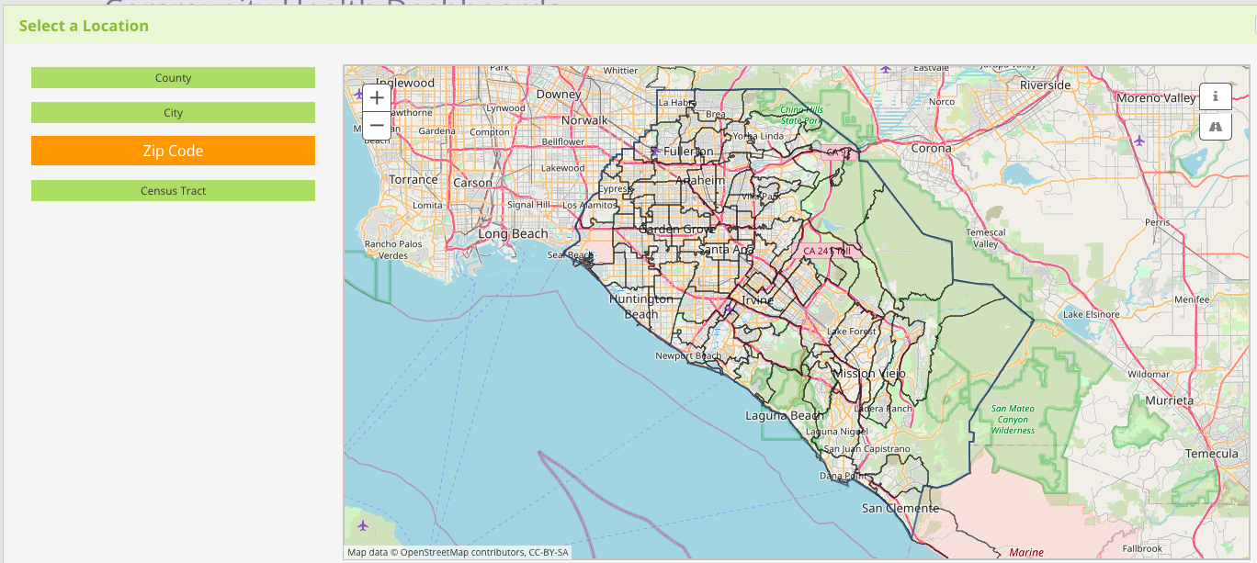1257x563 pixels.
Task: Click the Cypress map label
Action: click(x=615, y=189)
